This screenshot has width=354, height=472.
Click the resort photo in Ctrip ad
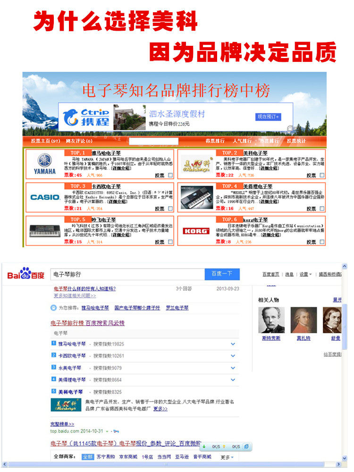(130, 118)
